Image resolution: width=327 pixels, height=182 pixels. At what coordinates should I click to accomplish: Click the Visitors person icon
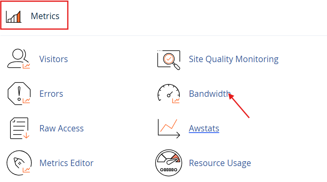point(19,59)
